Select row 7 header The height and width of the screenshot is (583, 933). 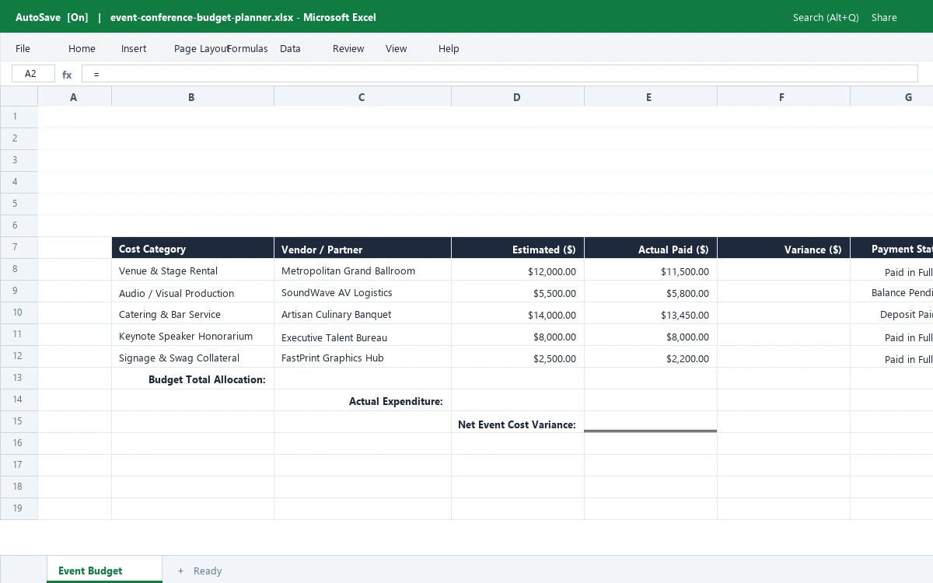(x=19, y=247)
